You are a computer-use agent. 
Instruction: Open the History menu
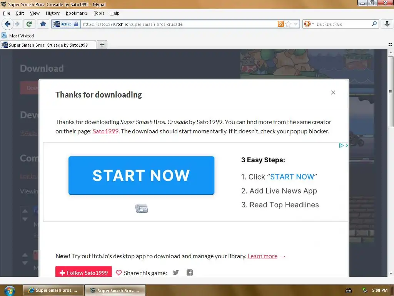pyautogui.click(x=52, y=13)
